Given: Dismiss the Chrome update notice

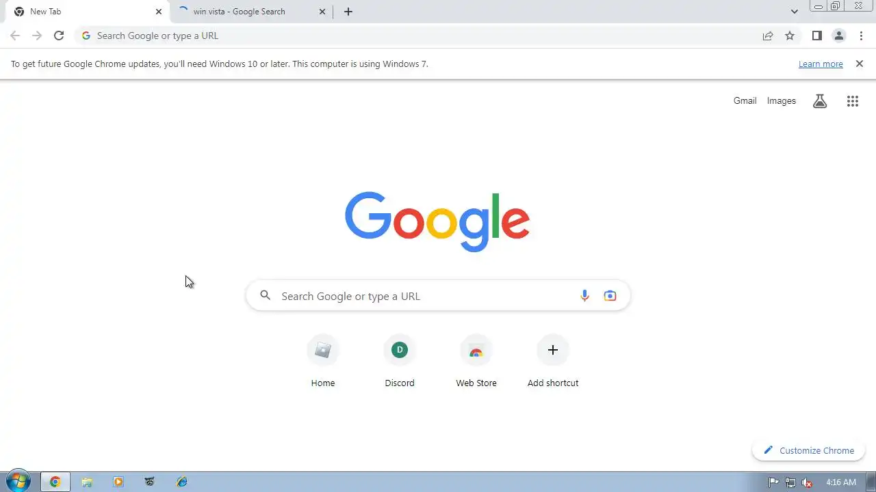Looking at the screenshot, I should tap(860, 64).
